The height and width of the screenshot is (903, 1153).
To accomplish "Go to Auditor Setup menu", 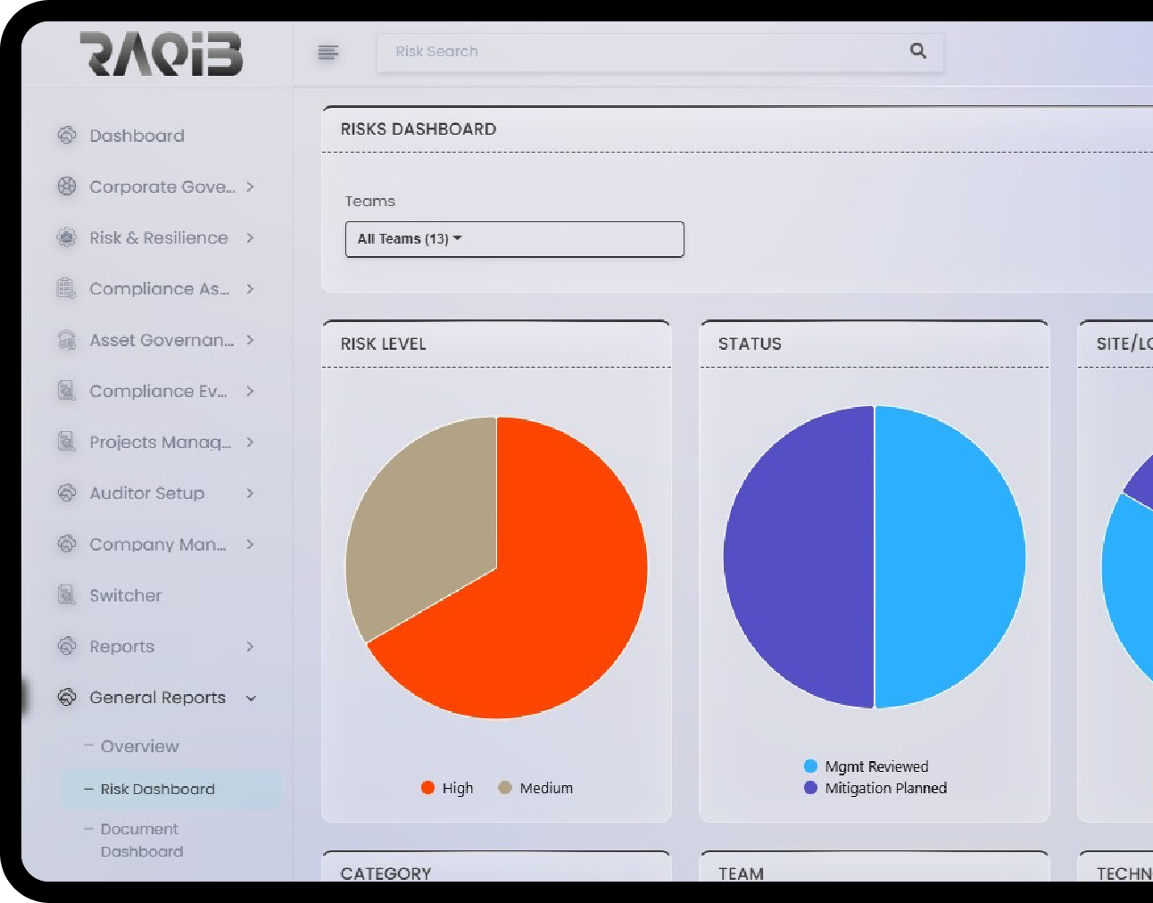I will (147, 493).
